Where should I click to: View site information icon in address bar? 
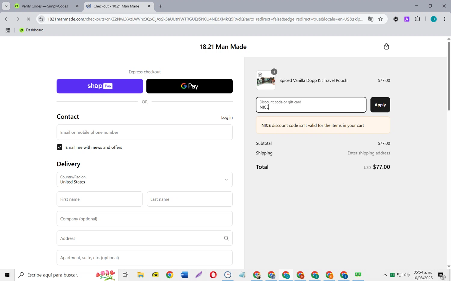point(41,19)
